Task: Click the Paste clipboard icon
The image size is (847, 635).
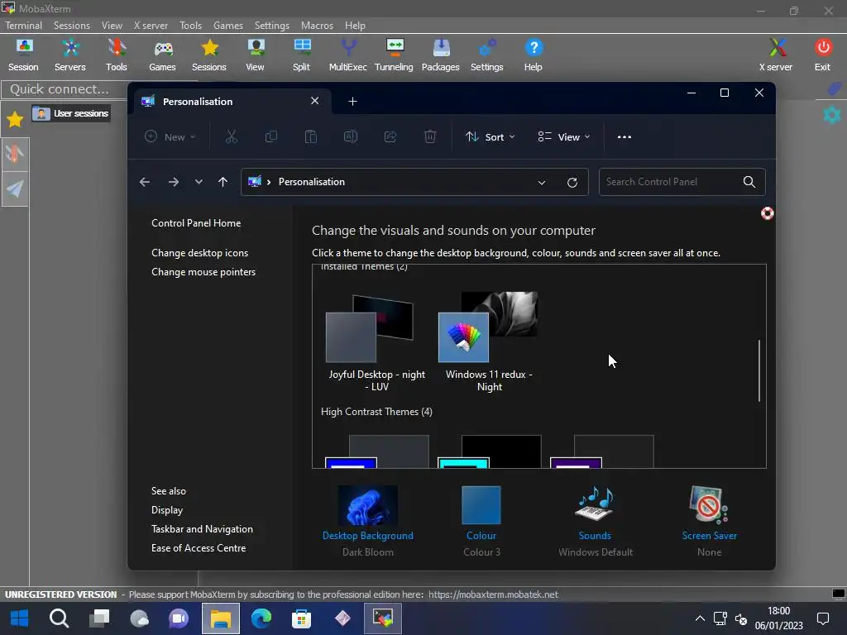Action: (311, 136)
